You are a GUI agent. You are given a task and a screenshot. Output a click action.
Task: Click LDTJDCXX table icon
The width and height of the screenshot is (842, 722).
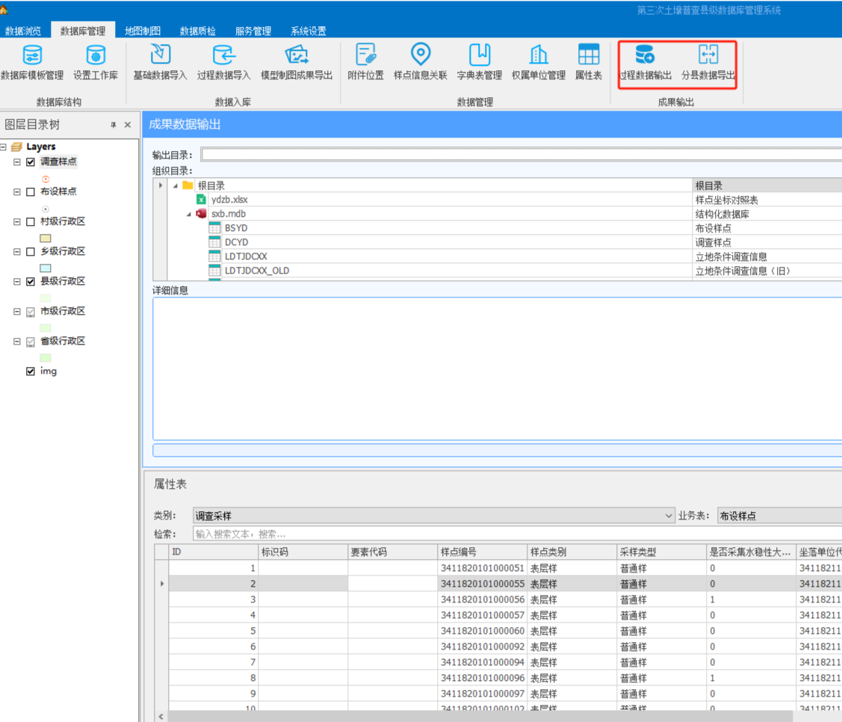pyautogui.click(x=215, y=256)
